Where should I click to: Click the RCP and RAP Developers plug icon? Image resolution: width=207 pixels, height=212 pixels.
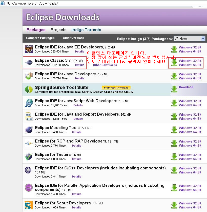pos(29,143)
